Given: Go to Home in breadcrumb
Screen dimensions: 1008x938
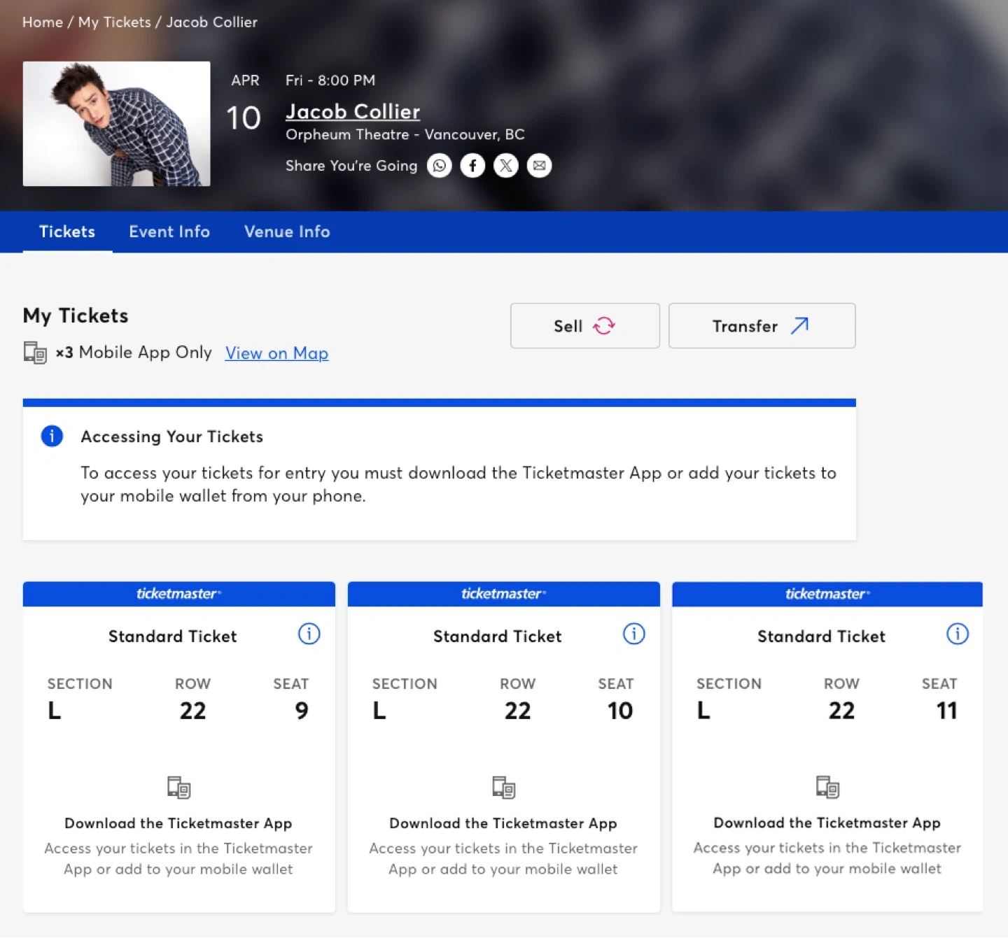Looking at the screenshot, I should (43, 22).
